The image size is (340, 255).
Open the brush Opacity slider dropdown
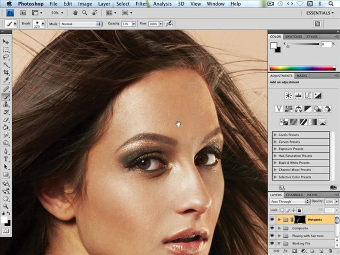134,24
